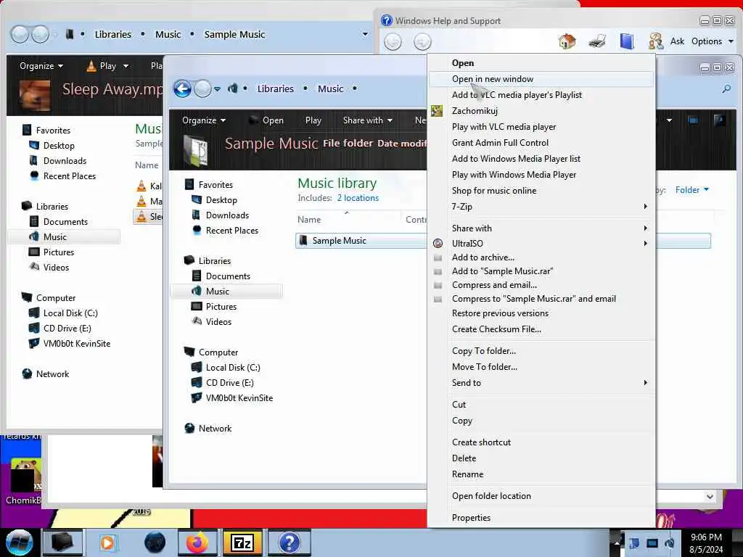Image resolution: width=743 pixels, height=557 pixels.
Task: Select Grant Admin Full Control
Action: point(541,143)
